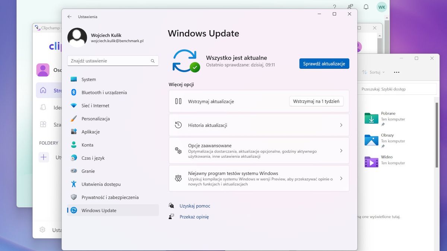Click the pause icon beside Wstrzymaj aktualizacje

[178, 101]
